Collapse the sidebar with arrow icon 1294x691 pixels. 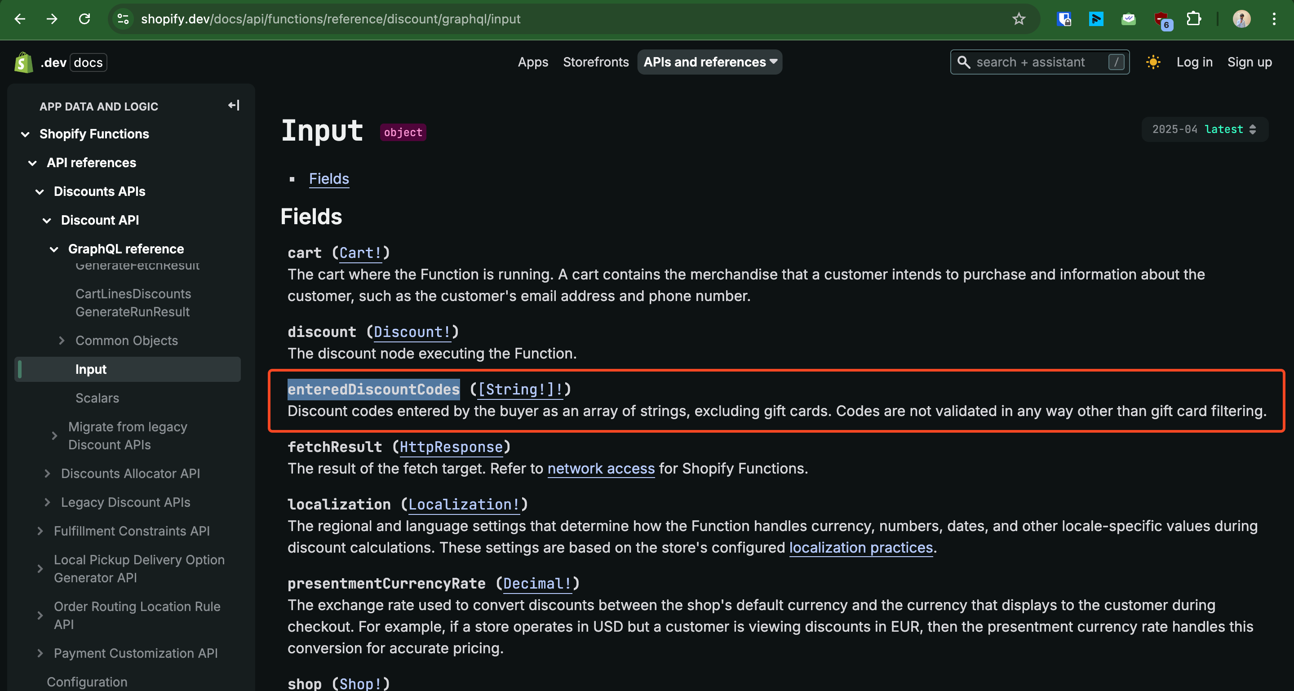[x=234, y=106]
